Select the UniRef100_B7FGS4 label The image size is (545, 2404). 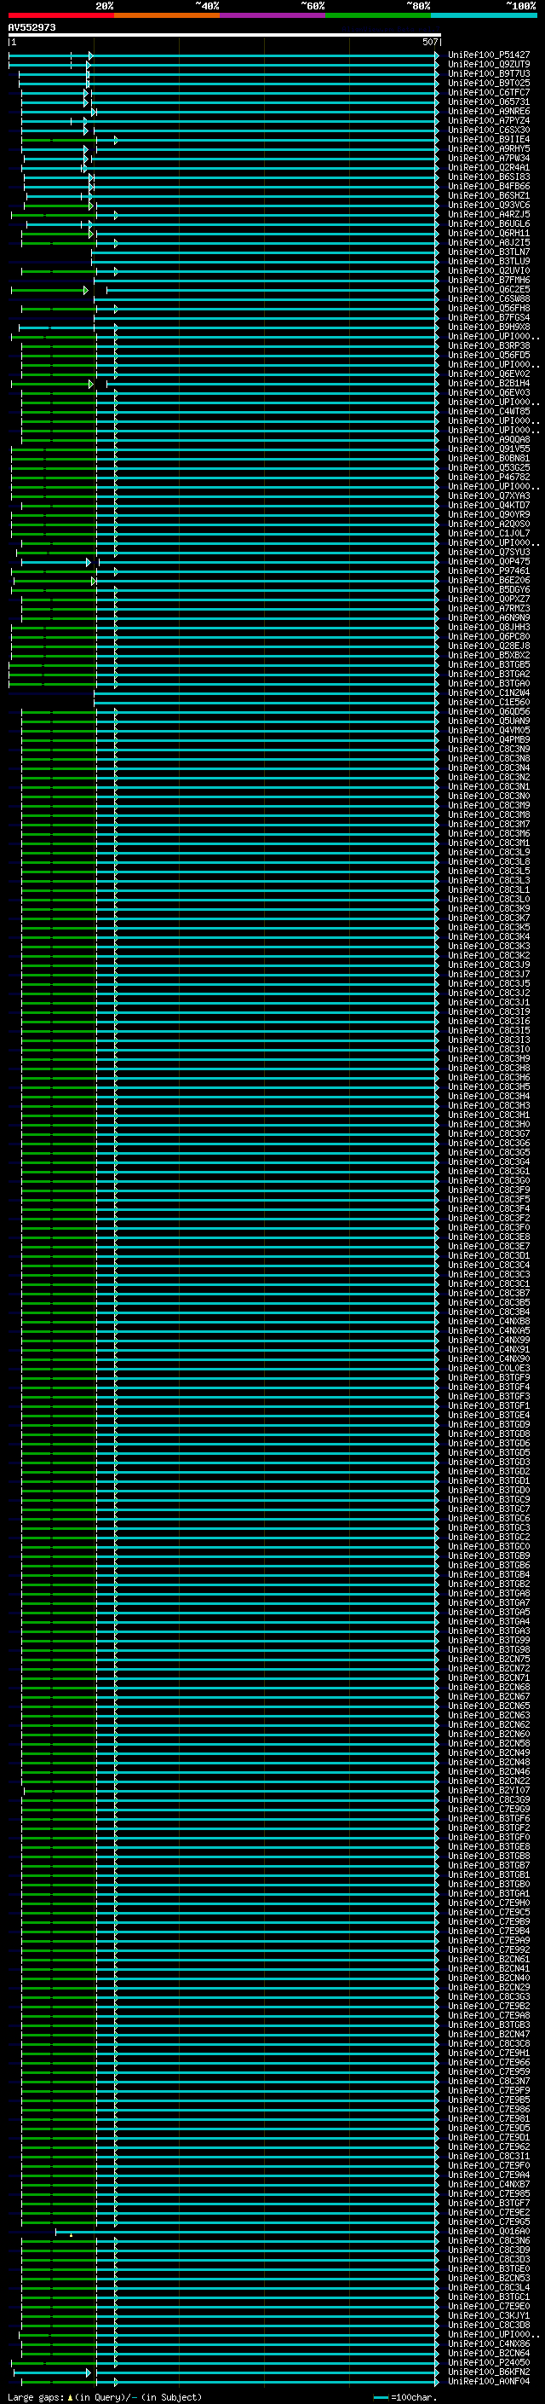coord(489,317)
